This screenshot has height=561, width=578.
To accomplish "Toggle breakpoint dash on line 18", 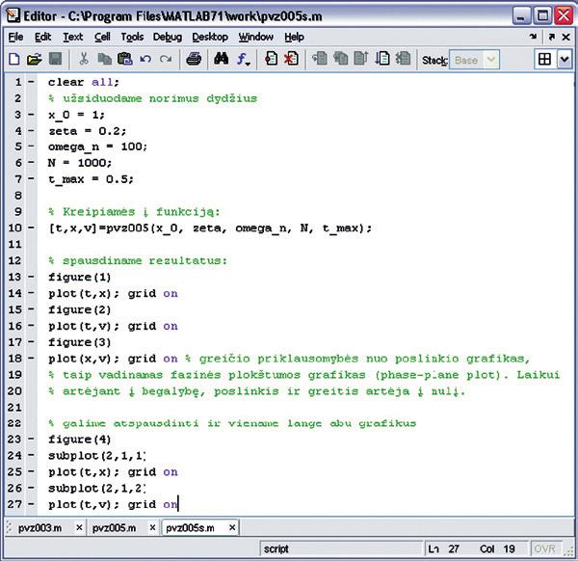I will pyautogui.click(x=32, y=359).
